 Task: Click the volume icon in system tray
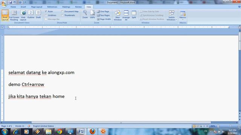click(x=223, y=132)
